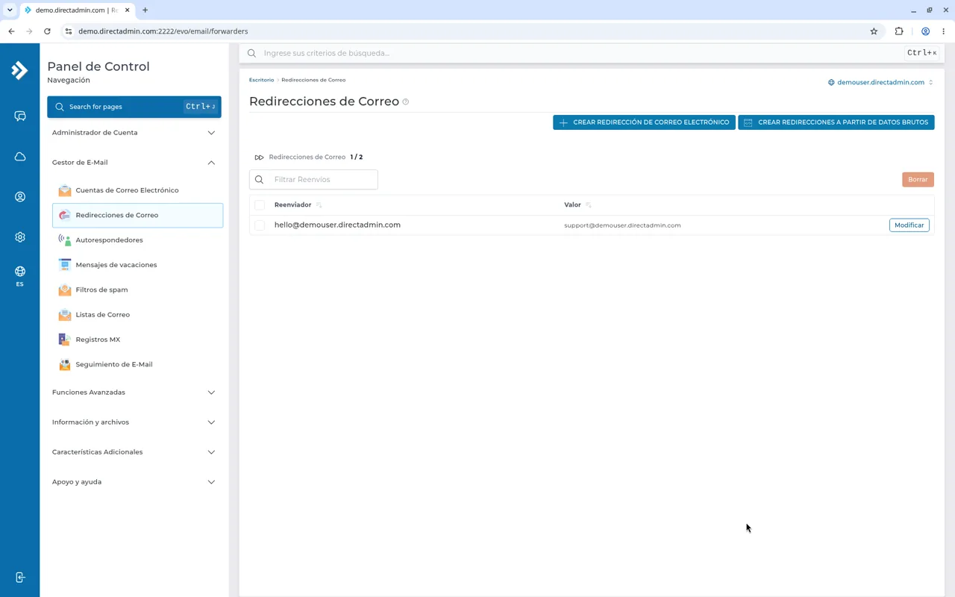
Task: Click the logout icon at sidebar bottom
Action: click(x=20, y=578)
